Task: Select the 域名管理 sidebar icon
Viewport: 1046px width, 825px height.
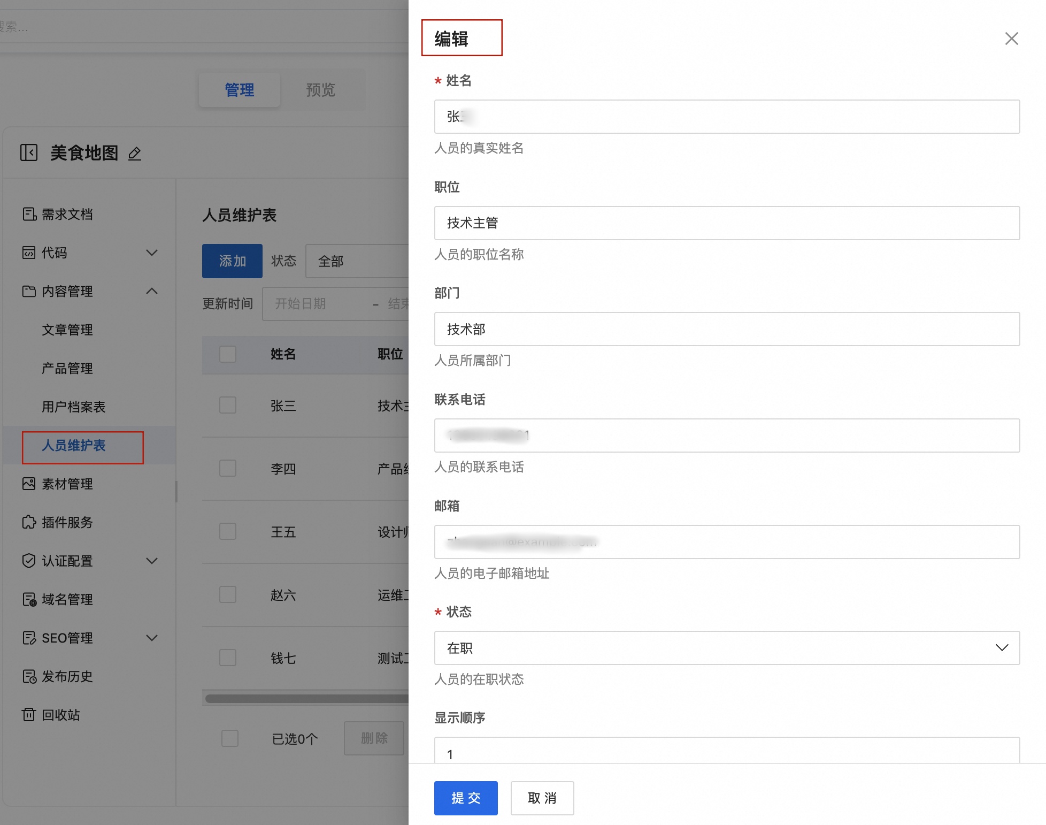Action: 29,599
